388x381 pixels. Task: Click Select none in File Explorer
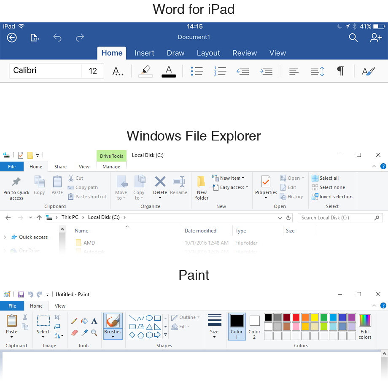click(x=329, y=187)
